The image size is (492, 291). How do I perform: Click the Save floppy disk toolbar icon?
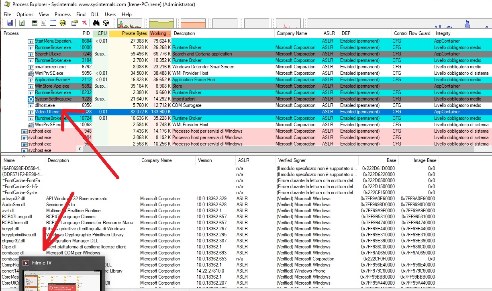10,23
